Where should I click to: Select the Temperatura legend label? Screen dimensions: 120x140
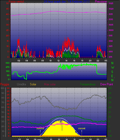click(x=88, y=84)
